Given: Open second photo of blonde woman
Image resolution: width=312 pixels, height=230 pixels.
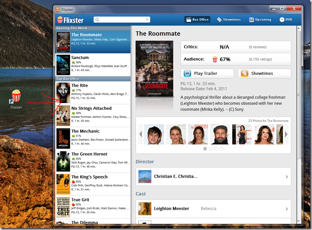Looking at the screenshot, I should pos(176,135).
